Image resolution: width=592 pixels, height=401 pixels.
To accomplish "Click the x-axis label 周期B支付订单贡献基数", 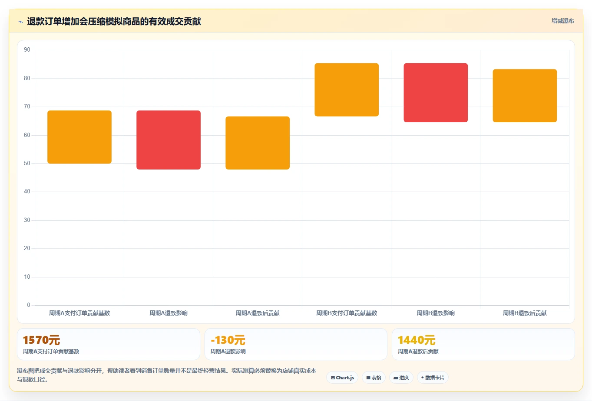I will [347, 313].
